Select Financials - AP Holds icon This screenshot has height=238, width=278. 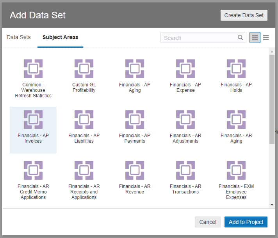click(x=236, y=69)
